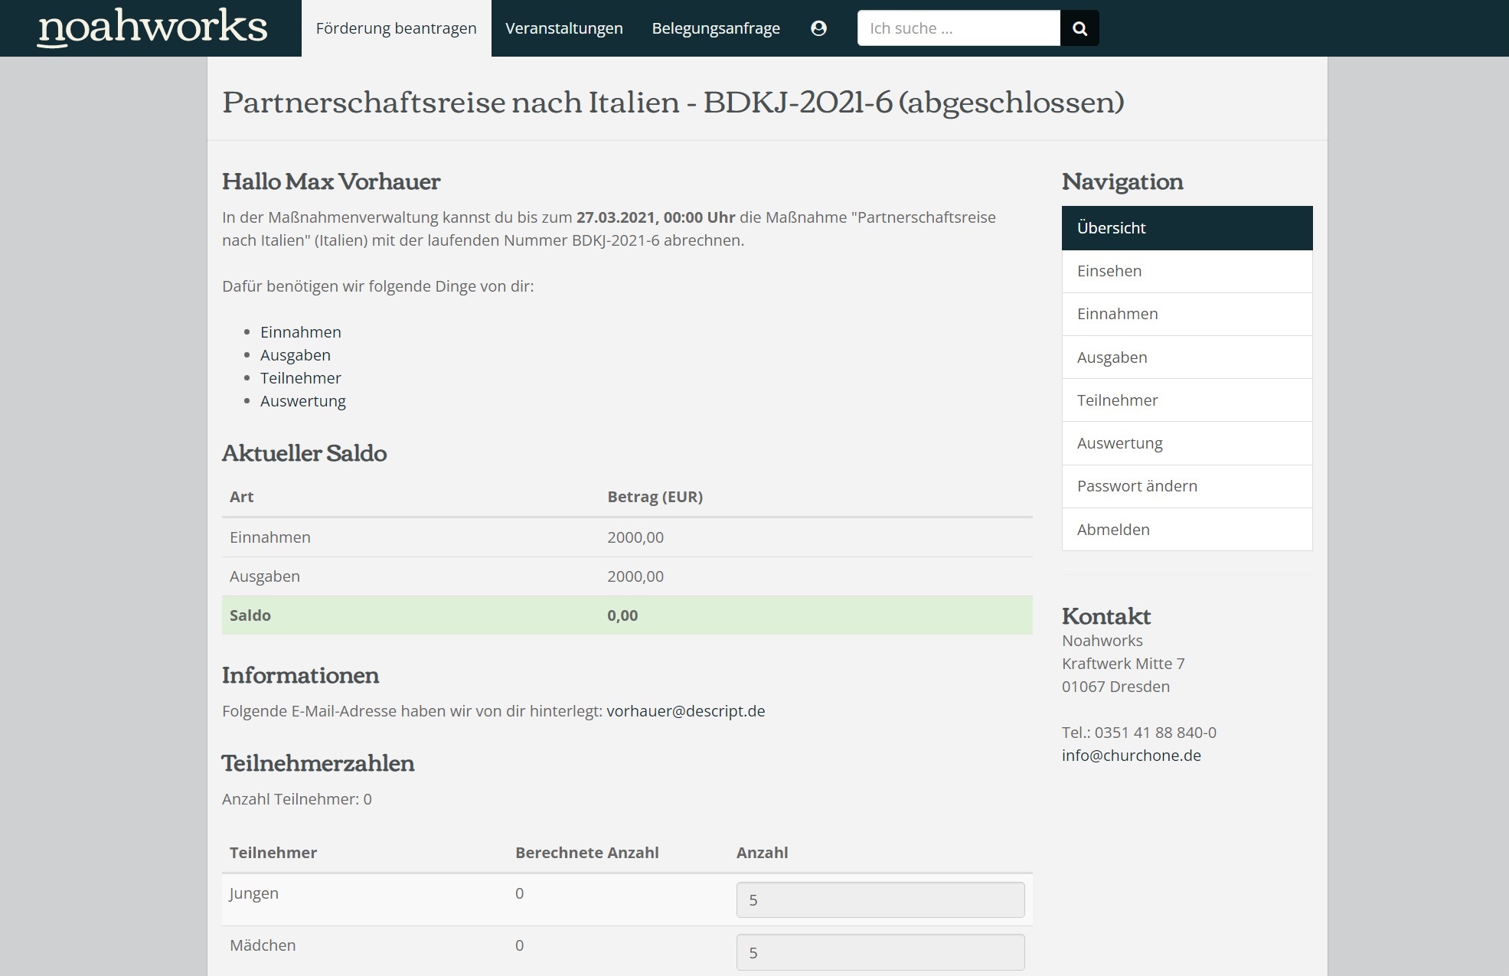Click the search magnifier icon
Screen dimensions: 1509x976
[1080, 28]
